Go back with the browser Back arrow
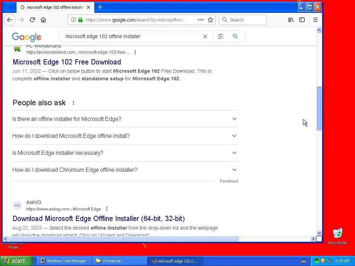This screenshot has width=355, height=266. pyautogui.click(x=9, y=20)
